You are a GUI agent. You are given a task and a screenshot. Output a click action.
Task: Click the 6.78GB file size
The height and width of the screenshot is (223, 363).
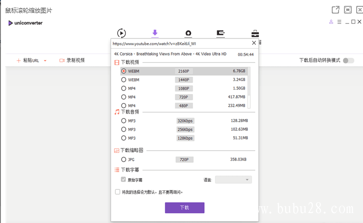pos(239,71)
